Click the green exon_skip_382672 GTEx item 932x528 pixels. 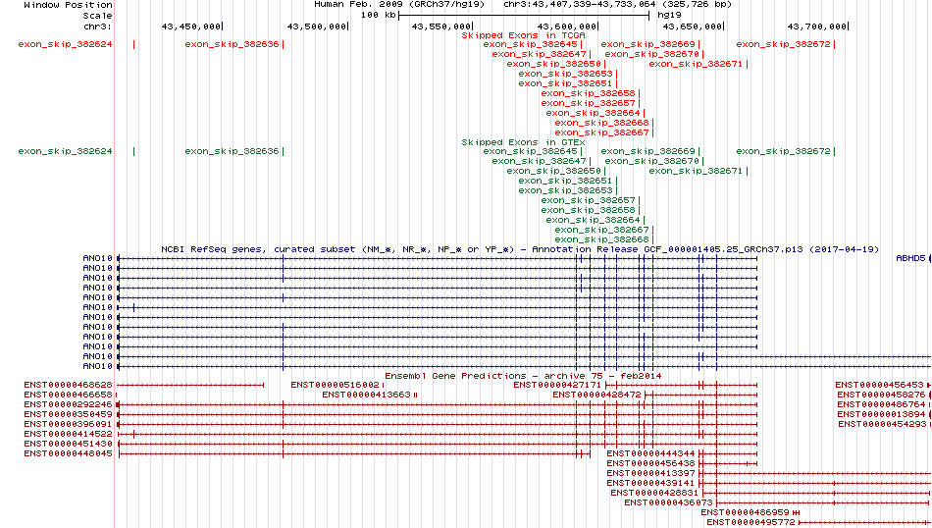[x=783, y=151]
